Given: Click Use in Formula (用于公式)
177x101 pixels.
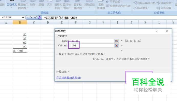Looking at the screenshot, I should point(114,2).
